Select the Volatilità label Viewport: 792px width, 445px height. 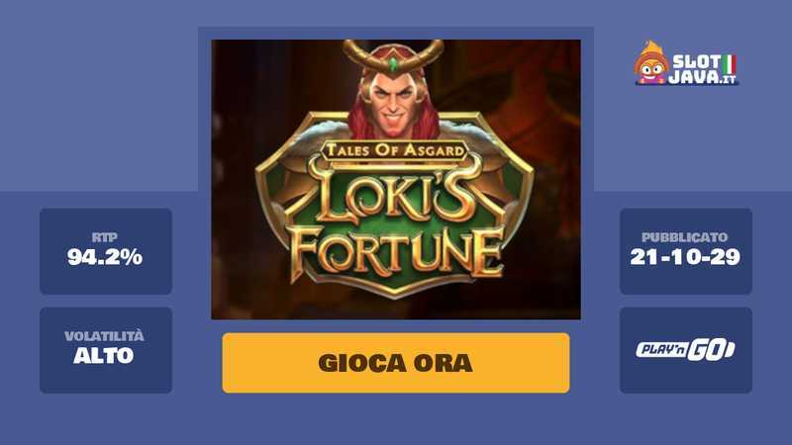click(104, 336)
